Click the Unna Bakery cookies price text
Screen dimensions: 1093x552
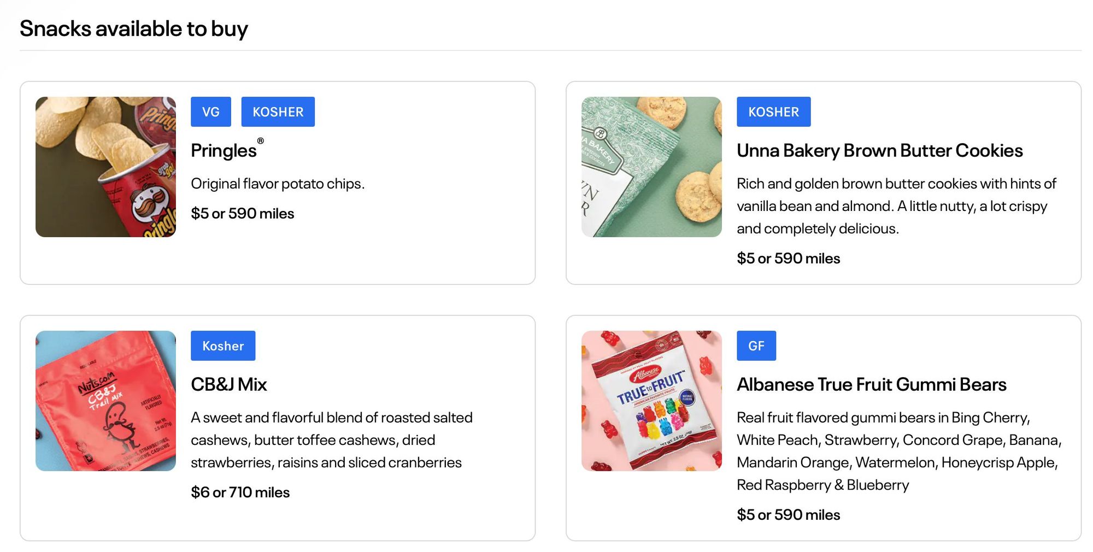pyautogui.click(x=788, y=258)
